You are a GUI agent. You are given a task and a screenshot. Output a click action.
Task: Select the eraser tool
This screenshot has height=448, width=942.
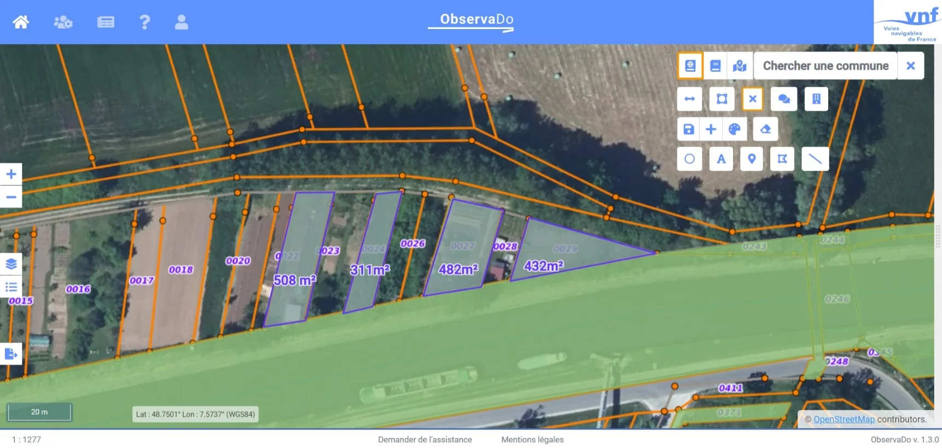[x=765, y=129]
